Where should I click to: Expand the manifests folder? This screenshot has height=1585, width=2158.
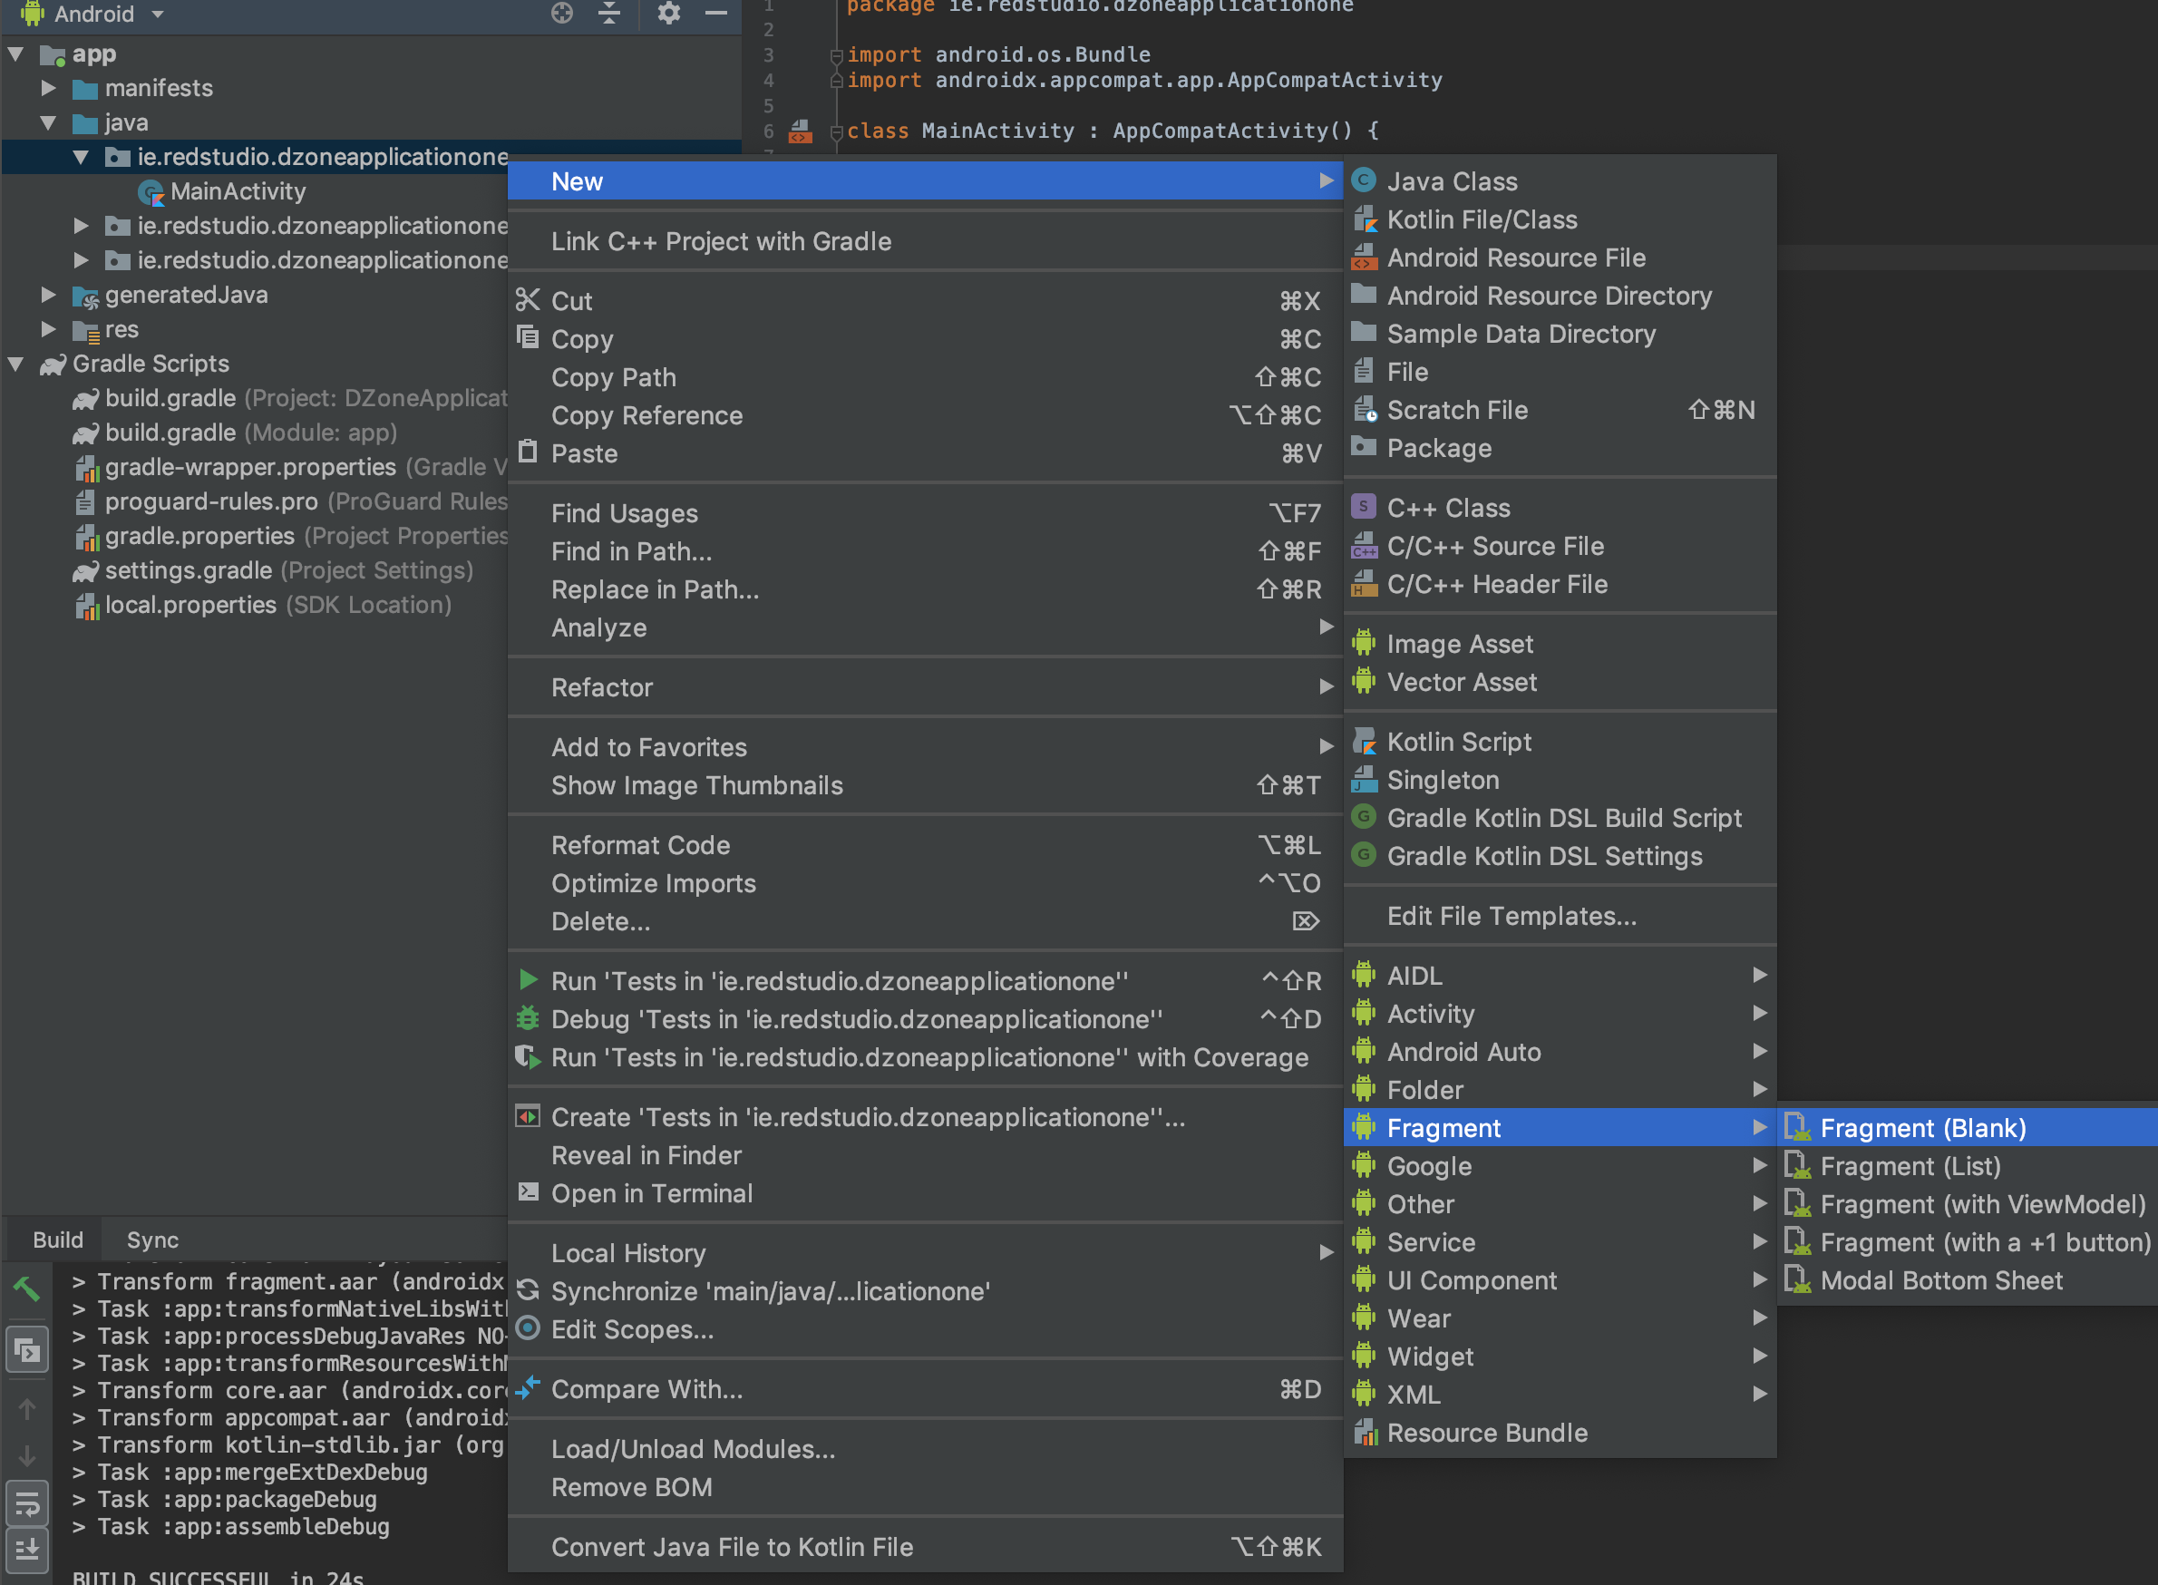[x=48, y=88]
